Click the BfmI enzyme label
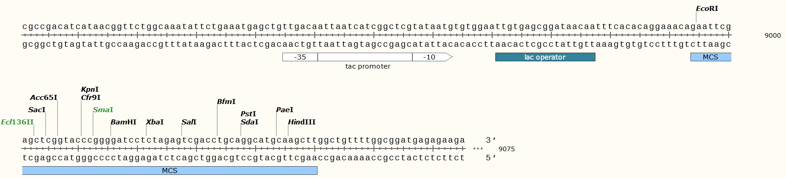Image resolution: width=786 pixels, height=178 pixels. pos(226,102)
